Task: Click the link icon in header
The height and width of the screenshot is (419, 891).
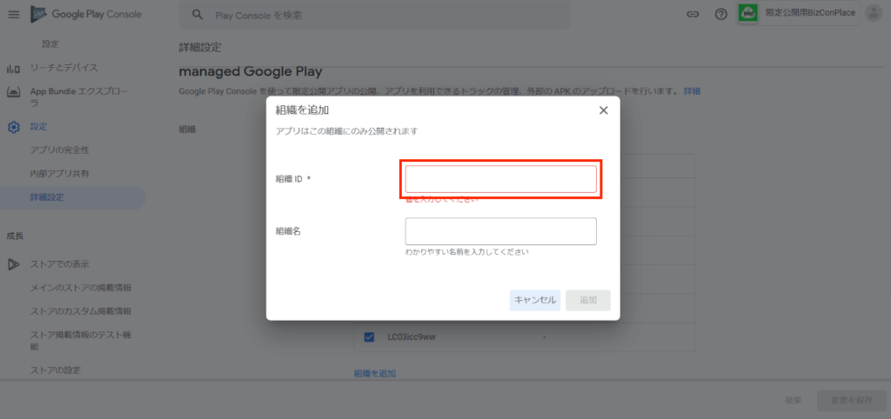Action: (693, 15)
